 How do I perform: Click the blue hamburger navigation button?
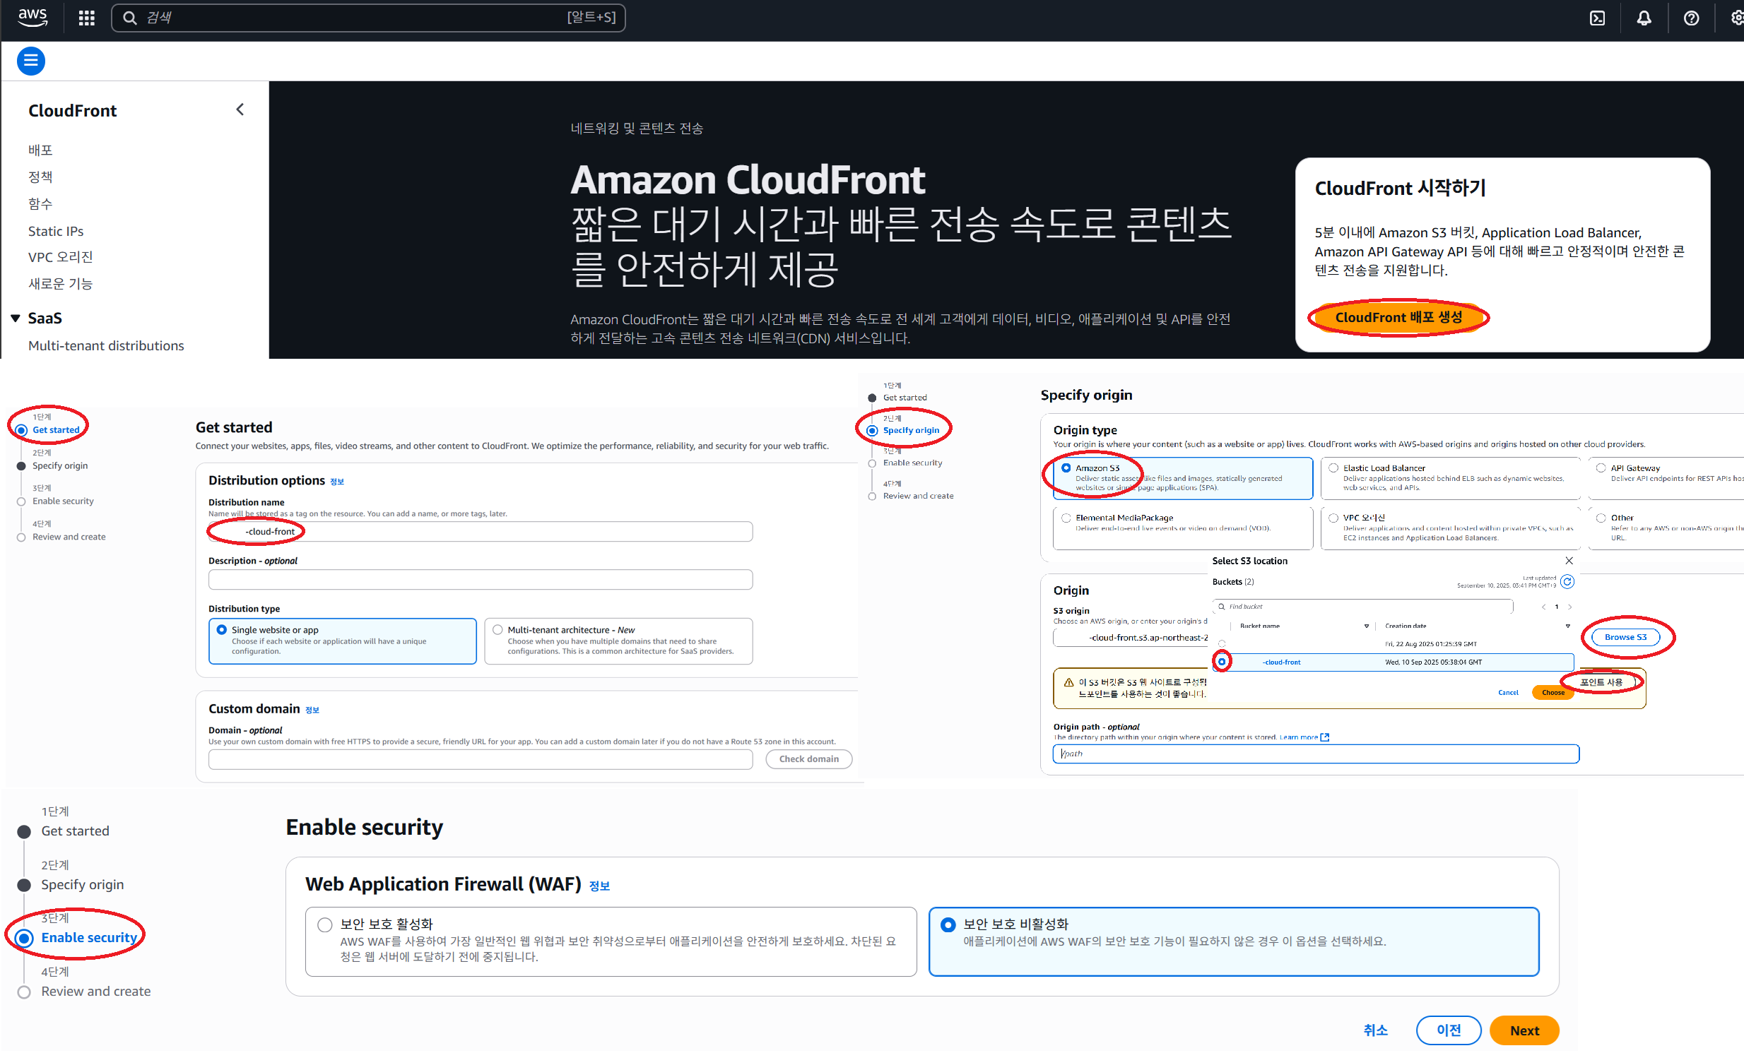pos(31,61)
